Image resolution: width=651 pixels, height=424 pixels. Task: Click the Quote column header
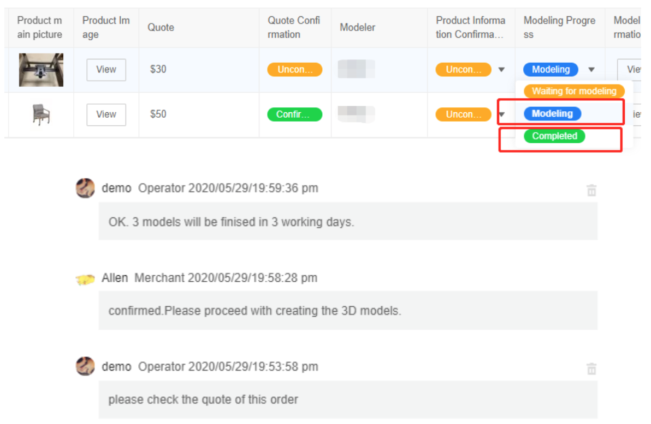click(x=161, y=27)
